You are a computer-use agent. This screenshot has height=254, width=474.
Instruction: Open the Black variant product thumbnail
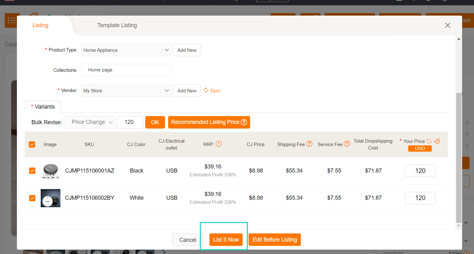point(50,171)
